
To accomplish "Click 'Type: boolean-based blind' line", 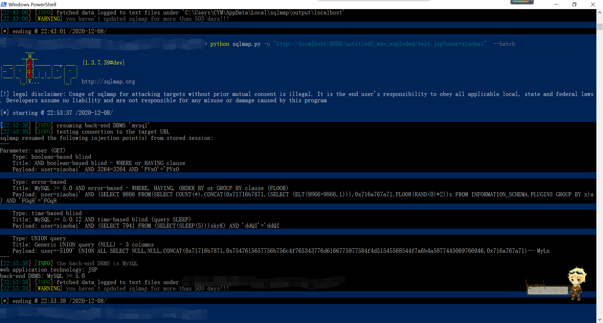I will coord(52,157).
